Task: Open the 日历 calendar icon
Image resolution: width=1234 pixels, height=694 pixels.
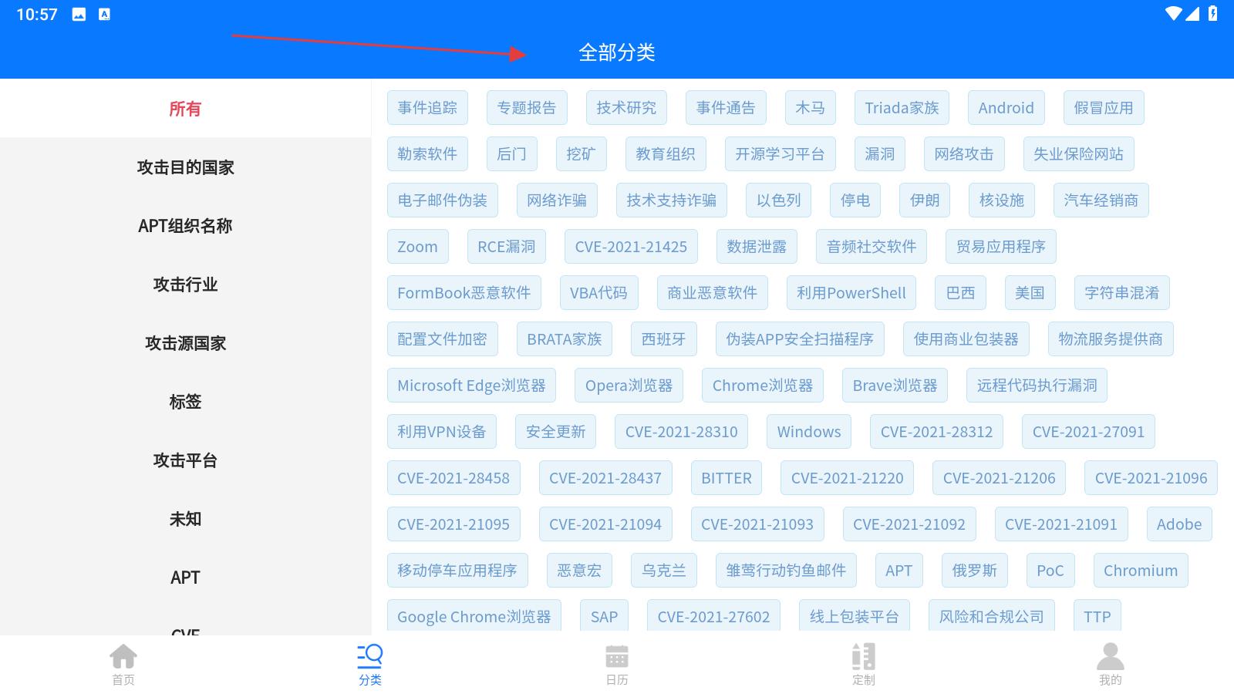Action: [617, 657]
